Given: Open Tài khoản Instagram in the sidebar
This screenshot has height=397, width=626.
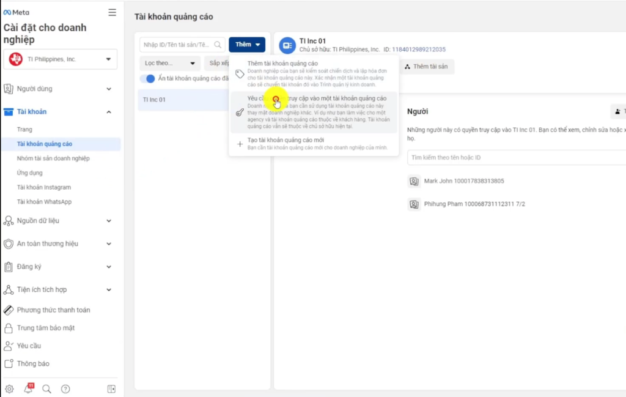Looking at the screenshot, I should pyautogui.click(x=44, y=187).
